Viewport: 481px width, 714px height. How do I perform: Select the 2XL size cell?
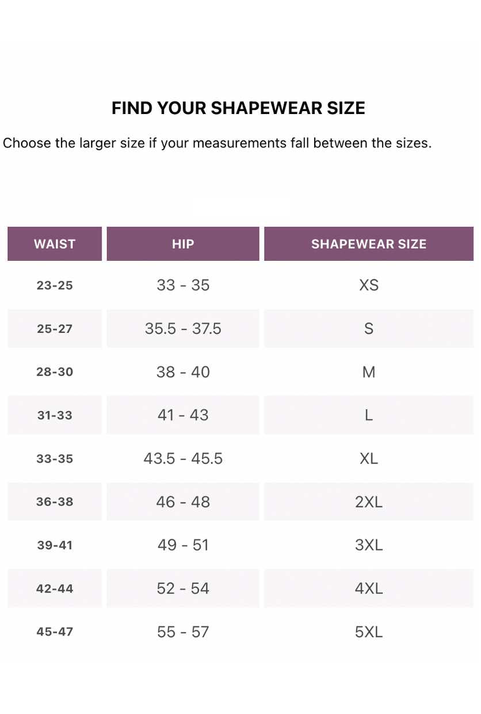tap(369, 502)
